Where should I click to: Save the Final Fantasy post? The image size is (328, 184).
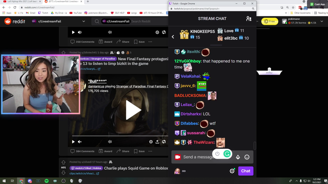pos(139,151)
